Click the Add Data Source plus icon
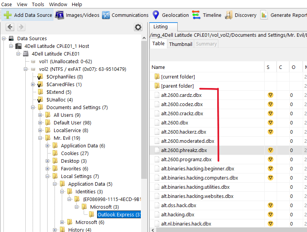 click(8, 15)
